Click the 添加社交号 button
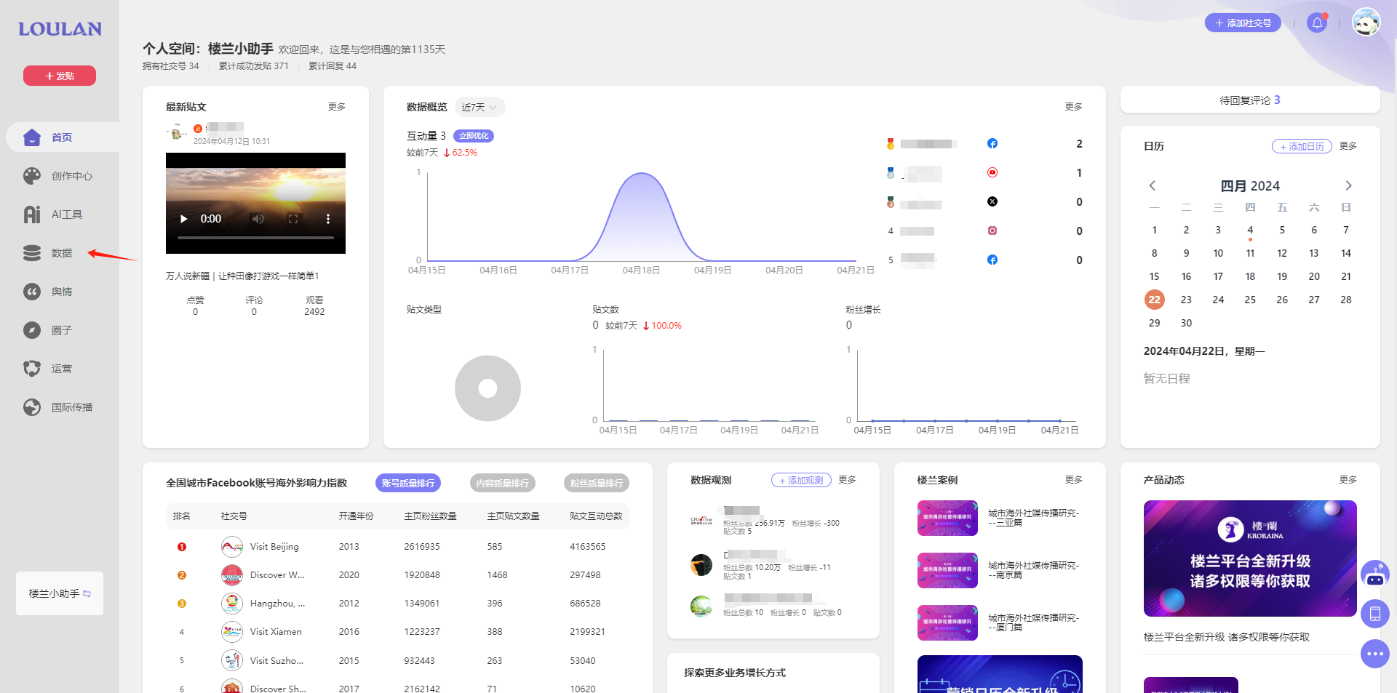1397x693 pixels. point(1243,23)
